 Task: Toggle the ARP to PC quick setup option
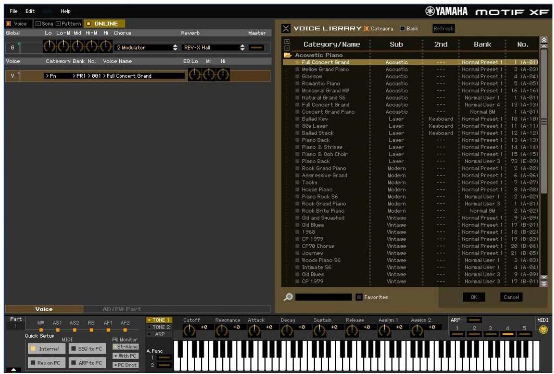pyautogui.click(x=87, y=363)
